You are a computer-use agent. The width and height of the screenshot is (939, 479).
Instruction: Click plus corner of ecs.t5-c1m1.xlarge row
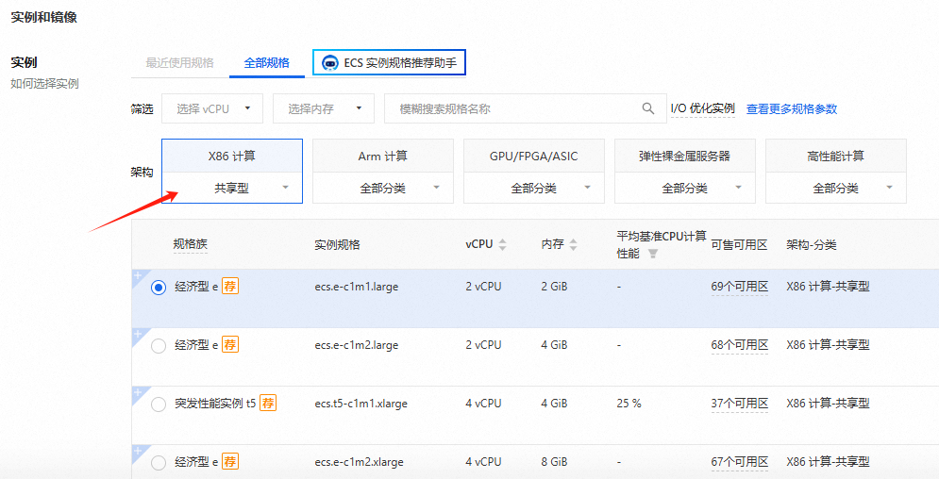click(137, 393)
